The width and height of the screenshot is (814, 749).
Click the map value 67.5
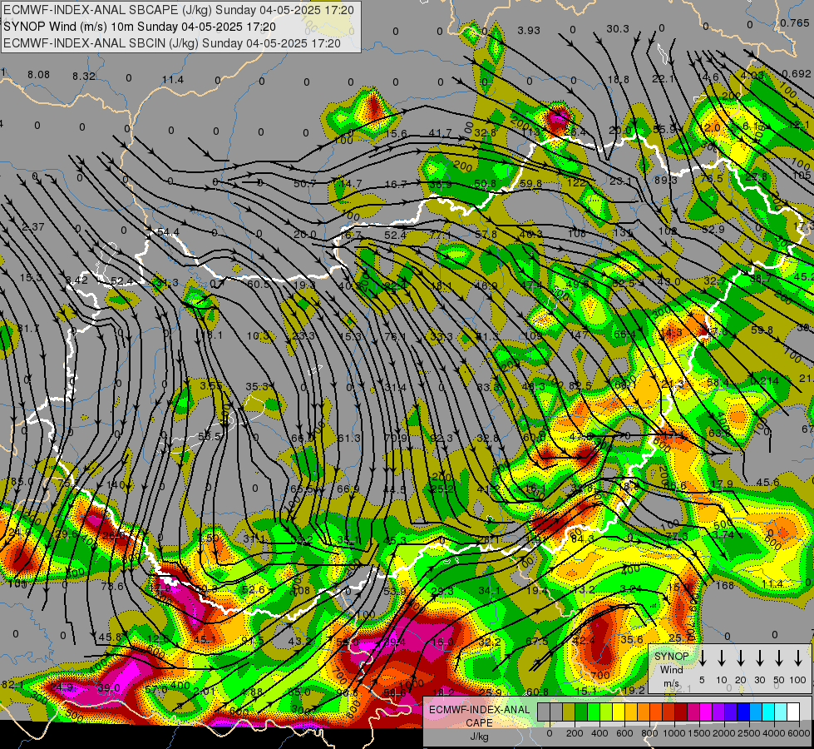(537, 641)
